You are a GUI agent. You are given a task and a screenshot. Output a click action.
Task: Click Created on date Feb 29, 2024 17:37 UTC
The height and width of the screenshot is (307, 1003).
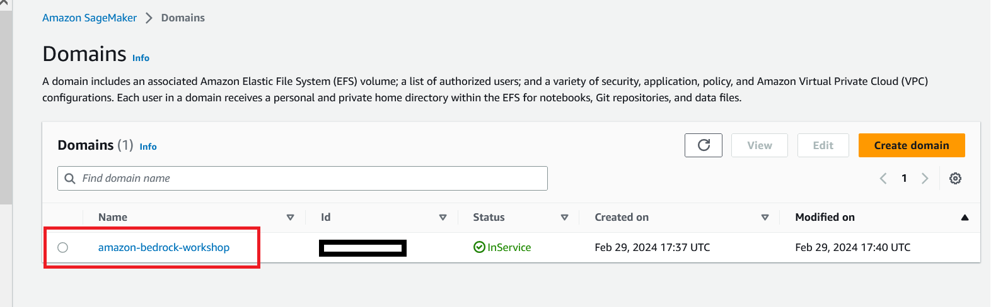click(x=652, y=248)
